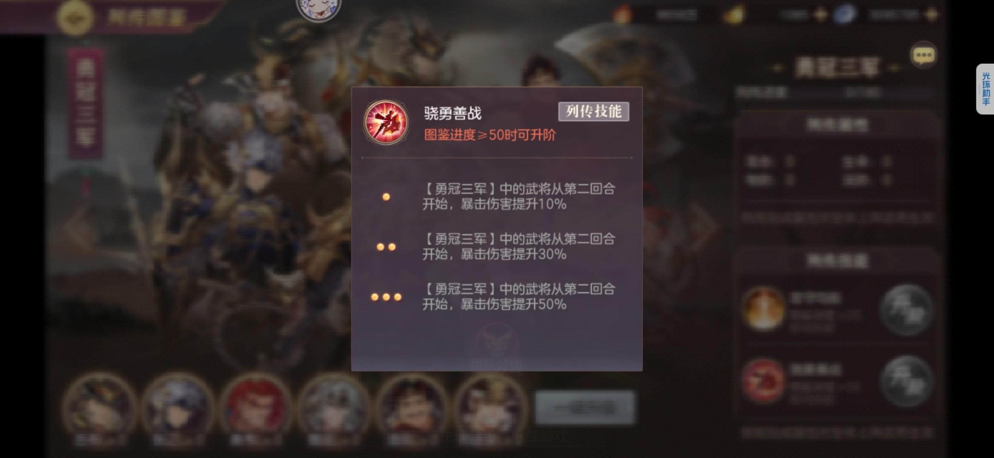Click the 列传技能 tag button
The height and width of the screenshot is (458, 994).
point(593,112)
